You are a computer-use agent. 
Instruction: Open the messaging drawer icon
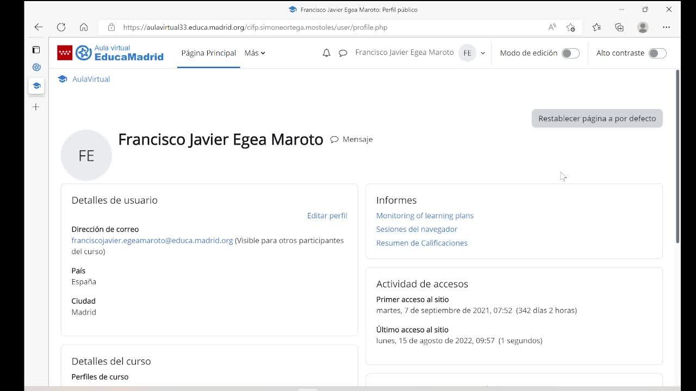coord(343,53)
